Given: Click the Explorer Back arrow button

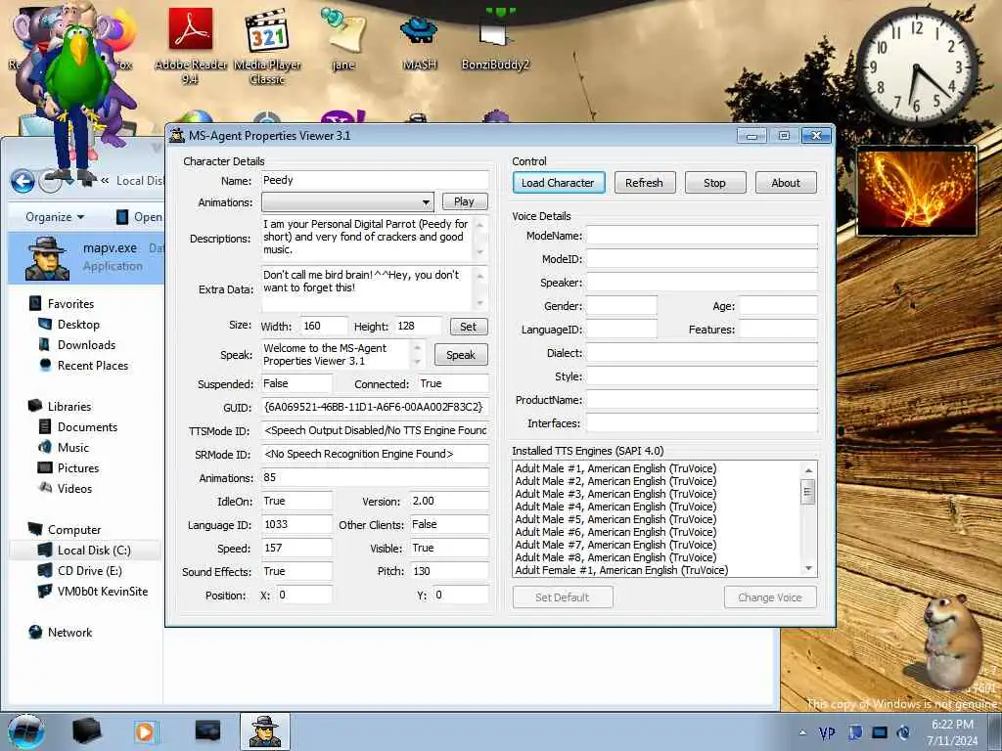Looking at the screenshot, I should pos(23,181).
